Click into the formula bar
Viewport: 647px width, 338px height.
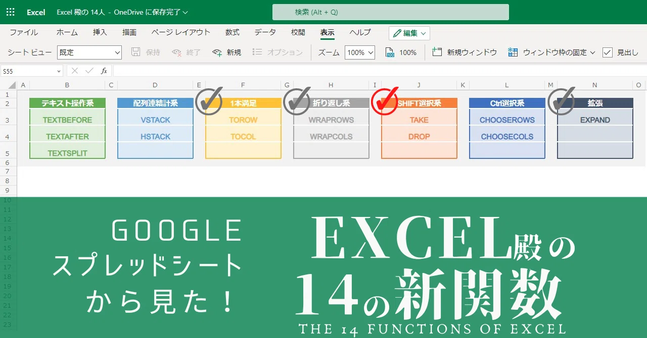379,71
